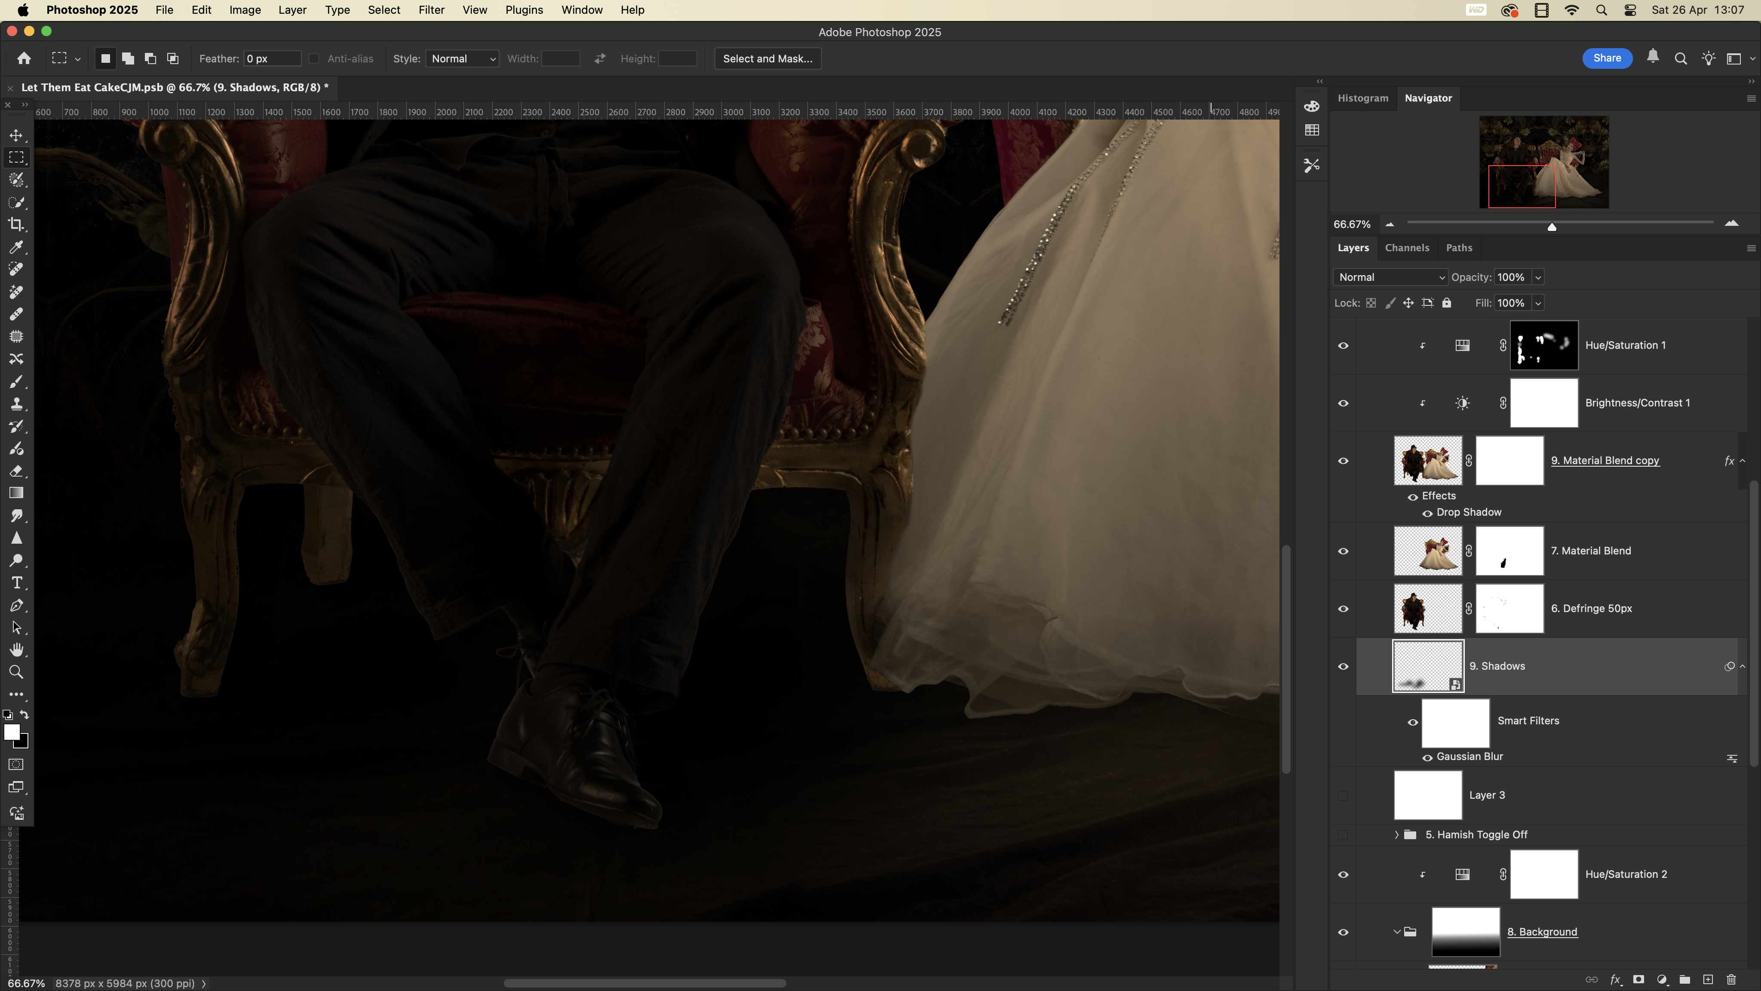This screenshot has width=1761, height=991.
Task: Add layer mask from Layers panel footer
Action: 1638,979
